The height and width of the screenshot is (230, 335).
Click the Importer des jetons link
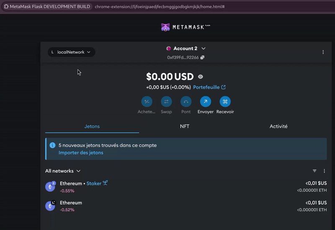point(81,153)
